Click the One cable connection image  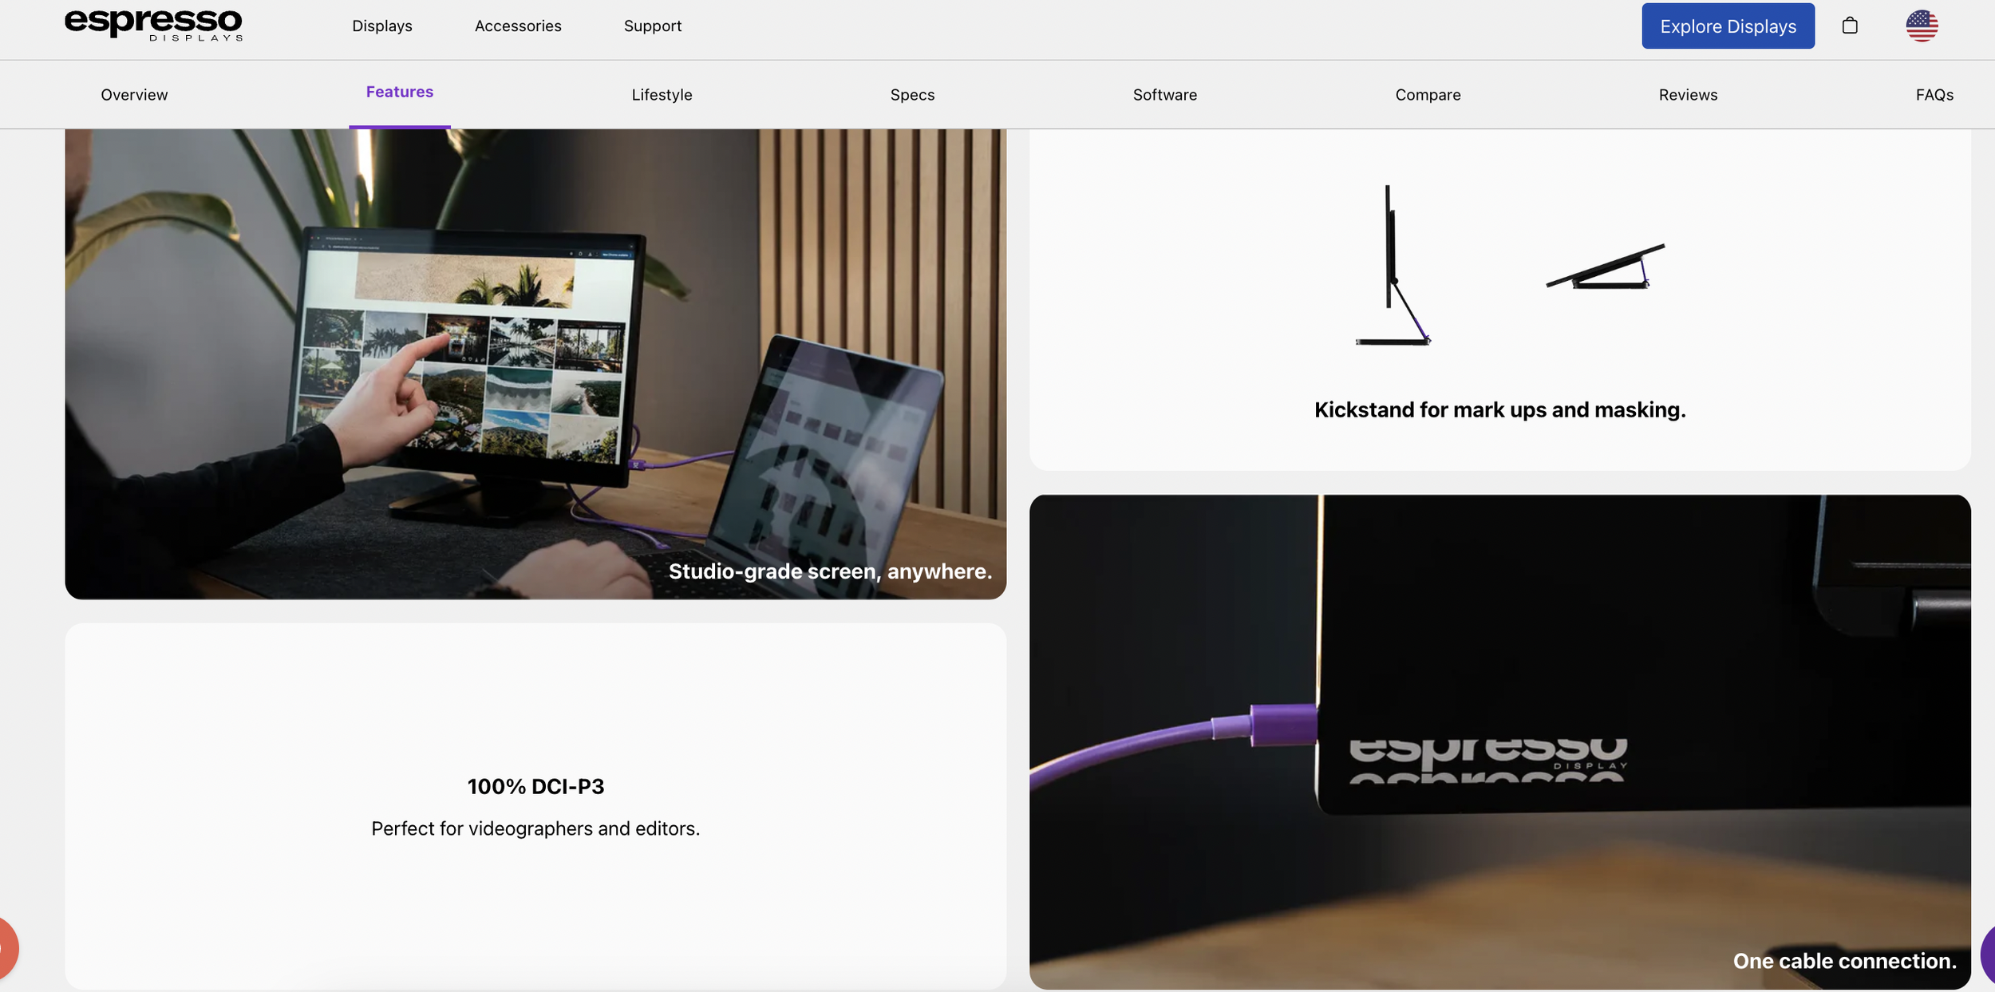coord(1499,741)
